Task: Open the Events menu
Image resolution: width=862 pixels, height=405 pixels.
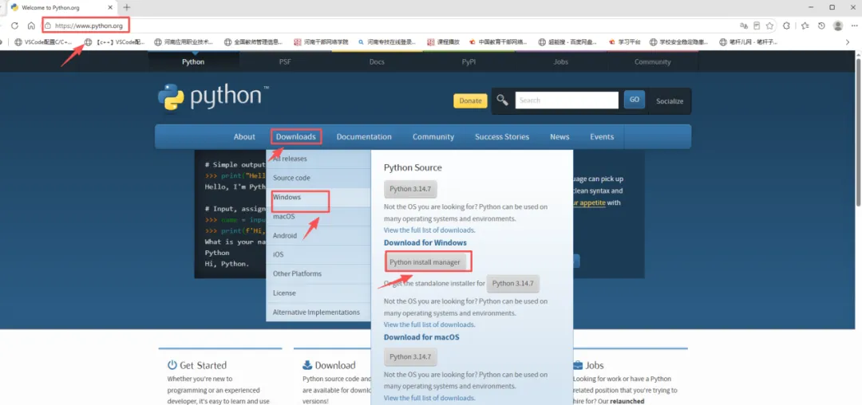Action: 602,136
